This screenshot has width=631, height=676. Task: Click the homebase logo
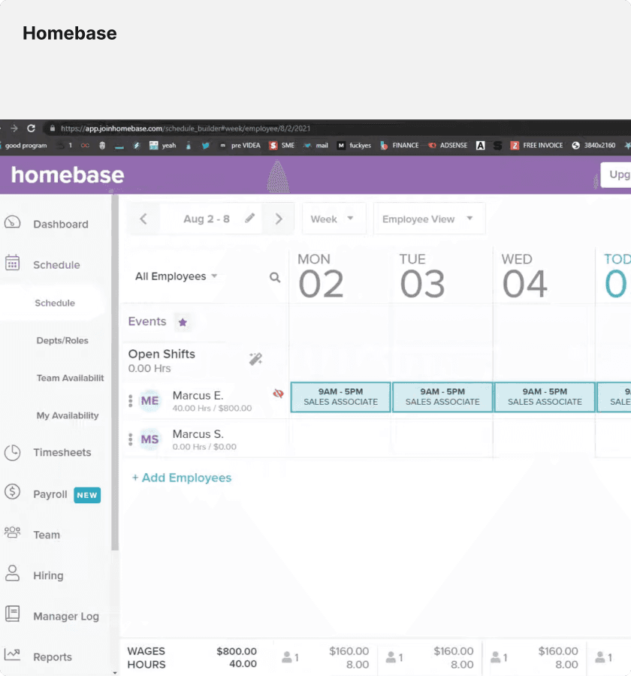[68, 175]
